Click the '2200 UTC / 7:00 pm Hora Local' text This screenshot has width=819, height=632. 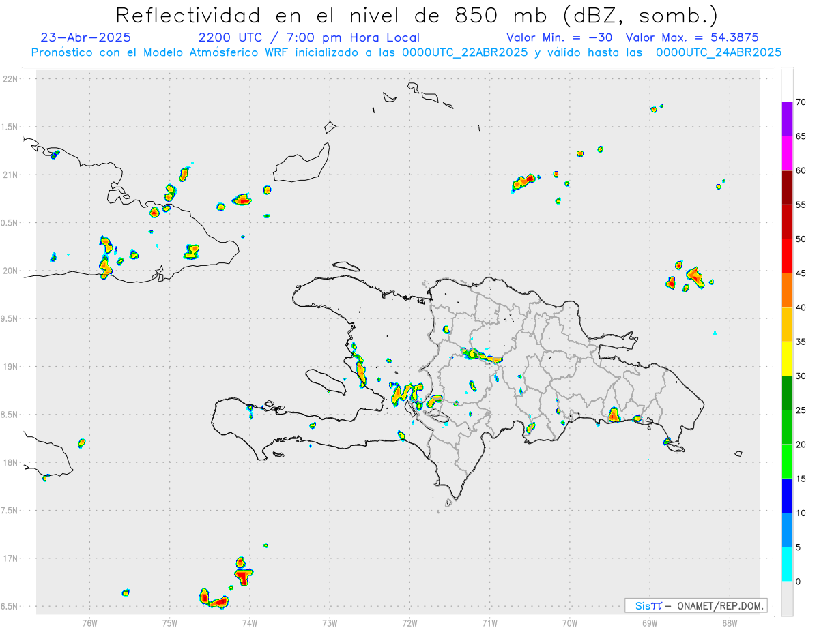[x=309, y=37]
